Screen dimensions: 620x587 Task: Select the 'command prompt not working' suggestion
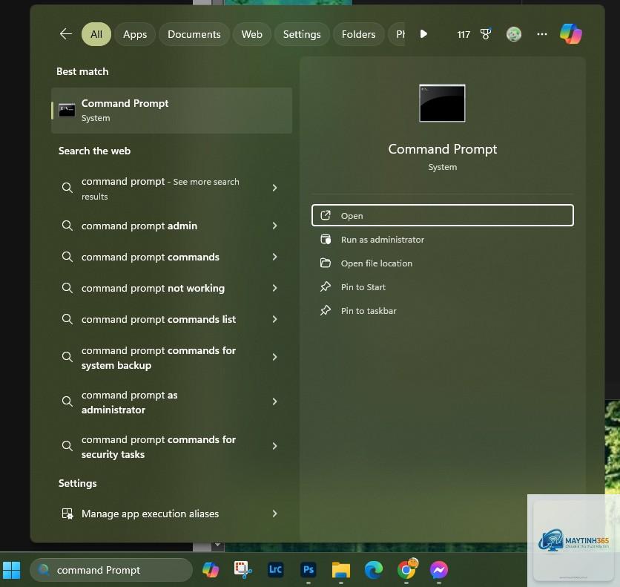coord(171,289)
